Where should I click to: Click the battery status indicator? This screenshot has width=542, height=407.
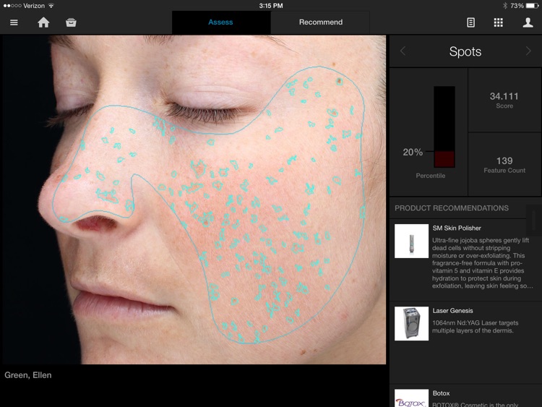pyautogui.click(x=532, y=6)
